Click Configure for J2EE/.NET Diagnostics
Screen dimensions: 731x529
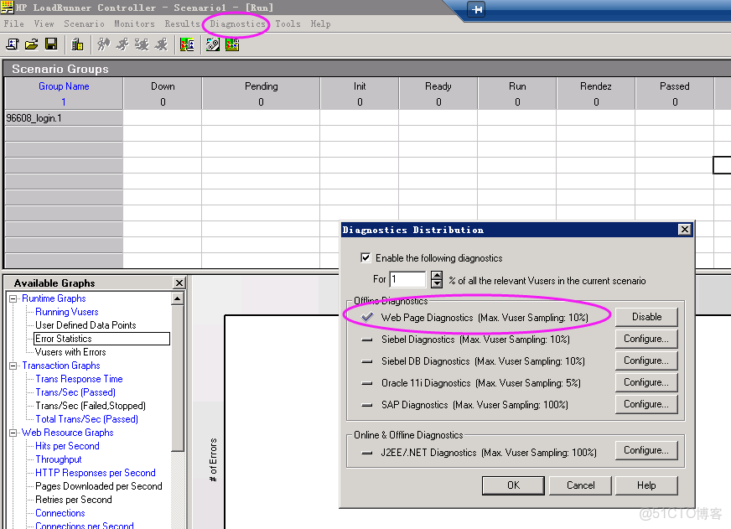coord(646,451)
